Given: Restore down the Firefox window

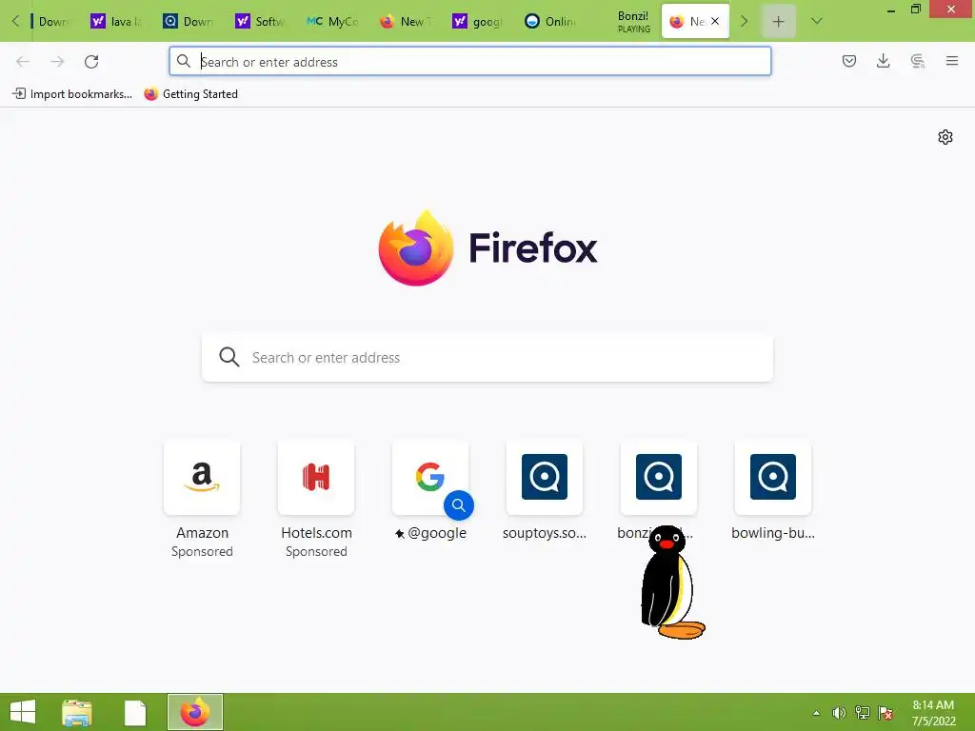Looking at the screenshot, I should coord(916,9).
